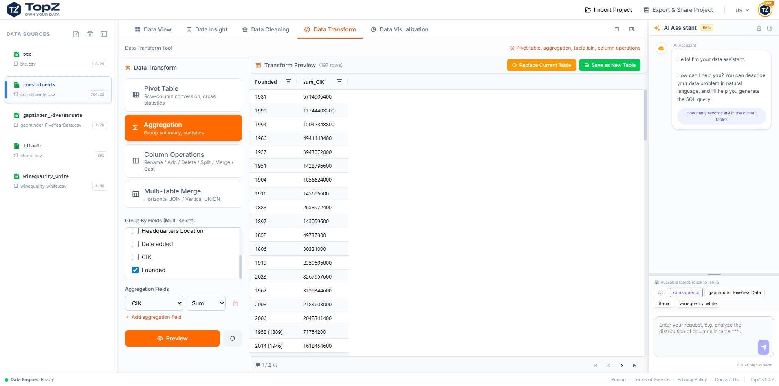Screen dimensions: 779x386
Task: Select the titanic data source file icon
Action: point(17,146)
